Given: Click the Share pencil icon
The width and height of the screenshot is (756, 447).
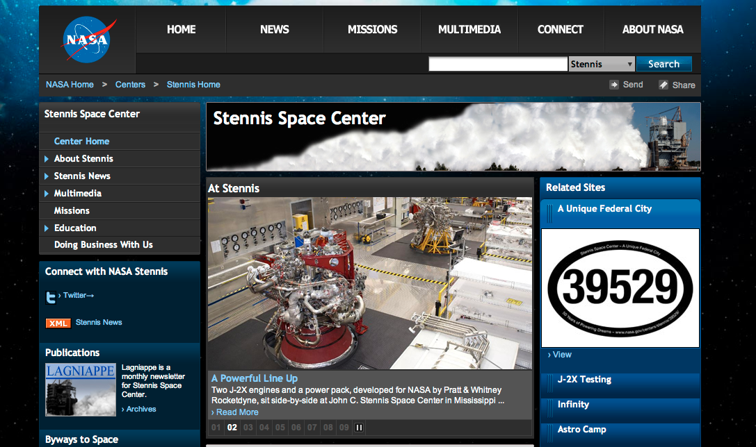Looking at the screenshot, I should click(663, 85).
